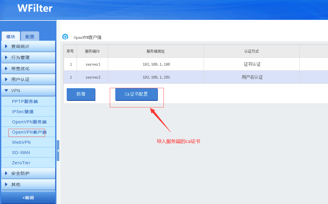Screen dimensions: 328x204
Task: Switch to the 配置 tab
Action: point(30,37)
